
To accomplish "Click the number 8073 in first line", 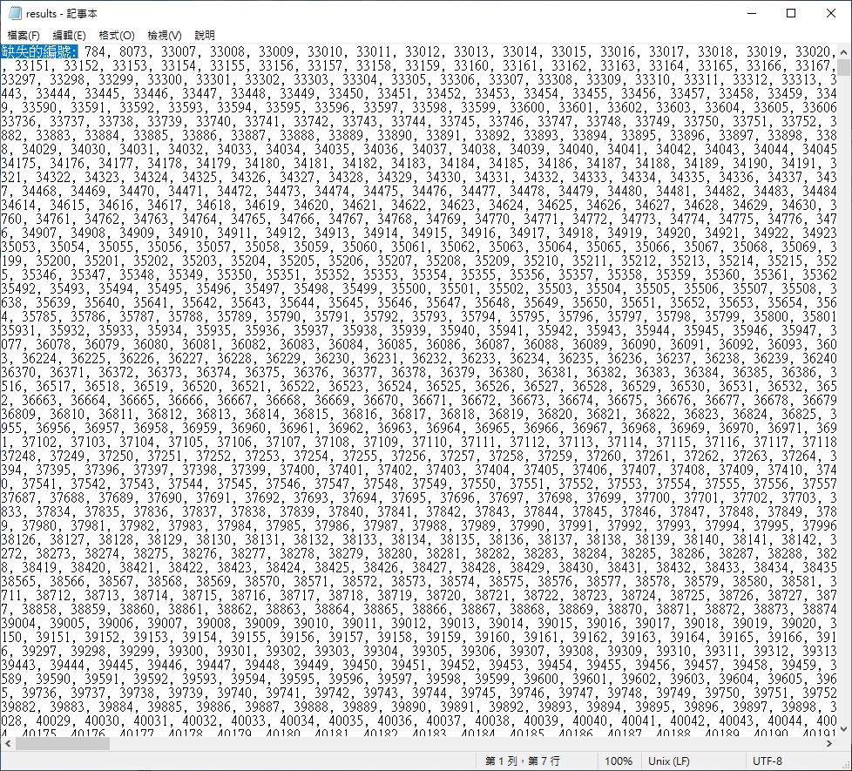I will coord(133,51).
